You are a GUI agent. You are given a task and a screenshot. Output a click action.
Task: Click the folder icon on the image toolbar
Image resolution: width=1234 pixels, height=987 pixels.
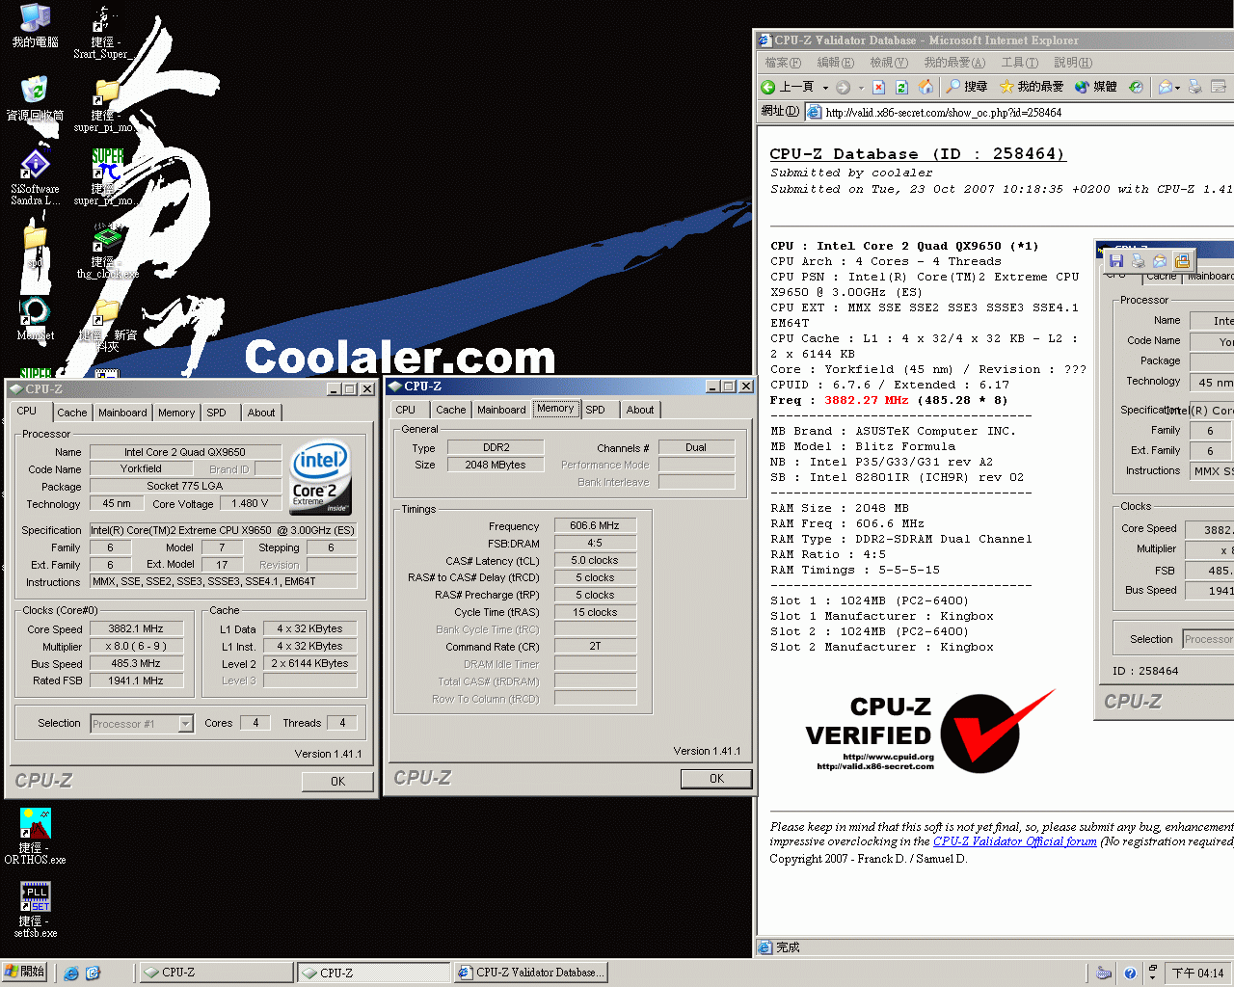[1182, 260]
